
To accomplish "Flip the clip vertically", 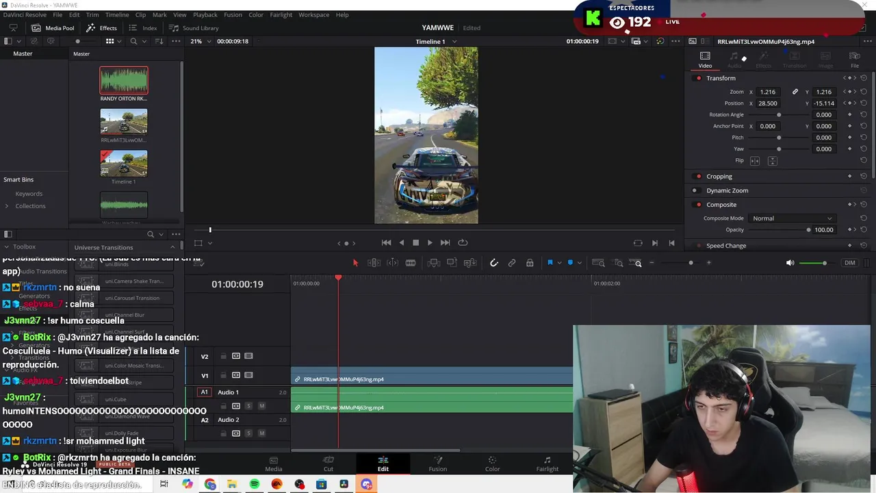I will tap(772, 161).
